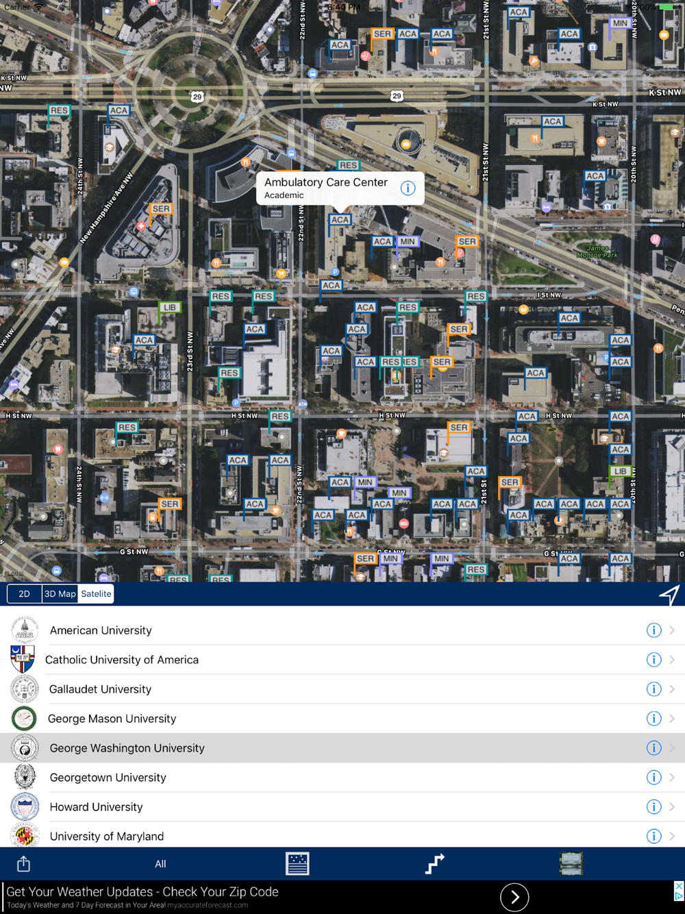
Task: Select the 'Georgetown University' name
Action: (108, 778)
